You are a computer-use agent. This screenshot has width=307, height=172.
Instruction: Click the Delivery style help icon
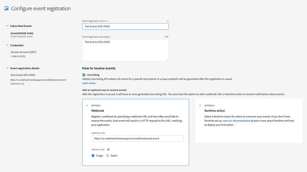[108, 150]
